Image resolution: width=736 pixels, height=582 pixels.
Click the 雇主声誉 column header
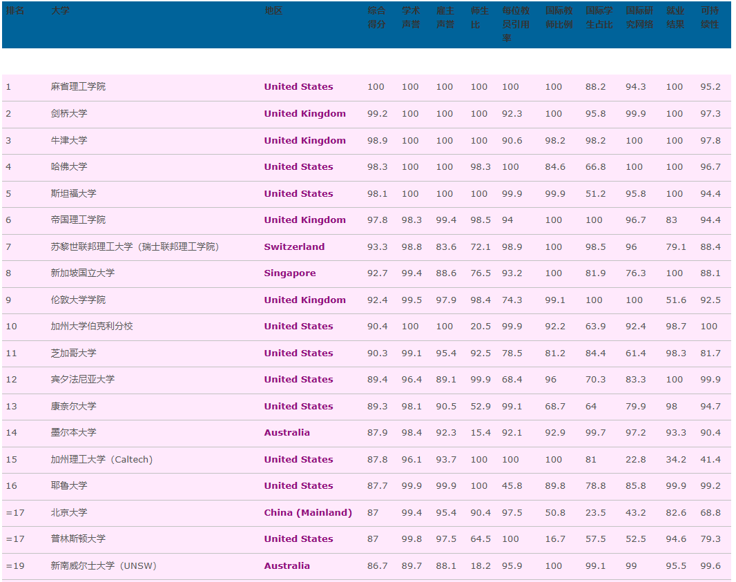point(445,17)
